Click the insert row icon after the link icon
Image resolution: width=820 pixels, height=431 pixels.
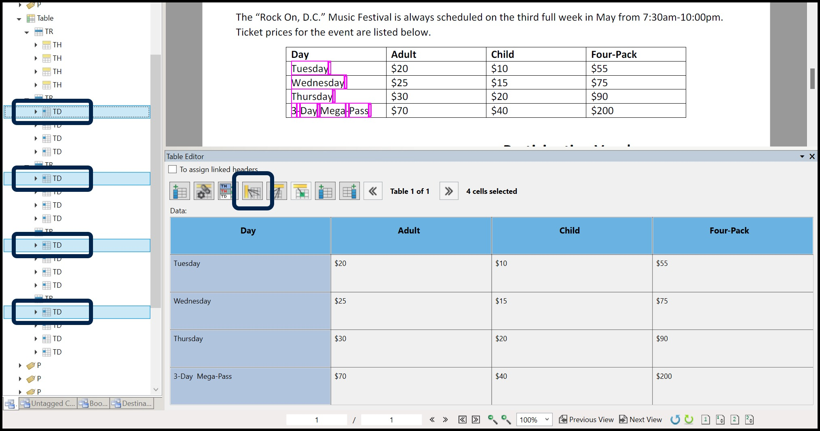click(325, 191)
